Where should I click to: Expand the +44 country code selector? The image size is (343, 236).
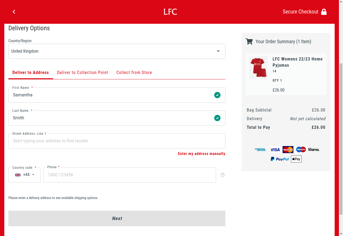click(x=25, y=175)
